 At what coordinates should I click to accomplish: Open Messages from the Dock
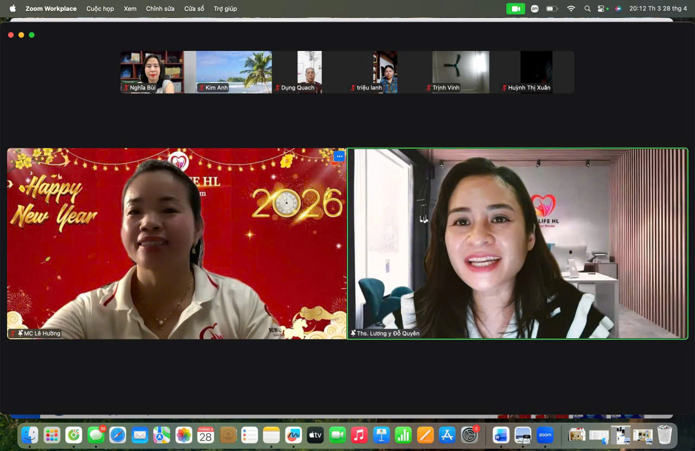[x=96, y=435]
